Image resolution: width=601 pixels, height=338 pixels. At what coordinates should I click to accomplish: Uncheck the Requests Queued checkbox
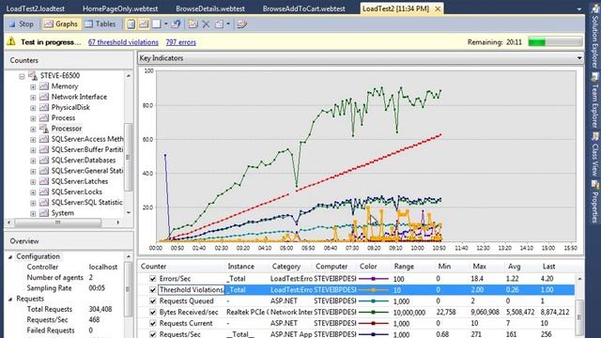pyautogui.click(x=152, y=300)
